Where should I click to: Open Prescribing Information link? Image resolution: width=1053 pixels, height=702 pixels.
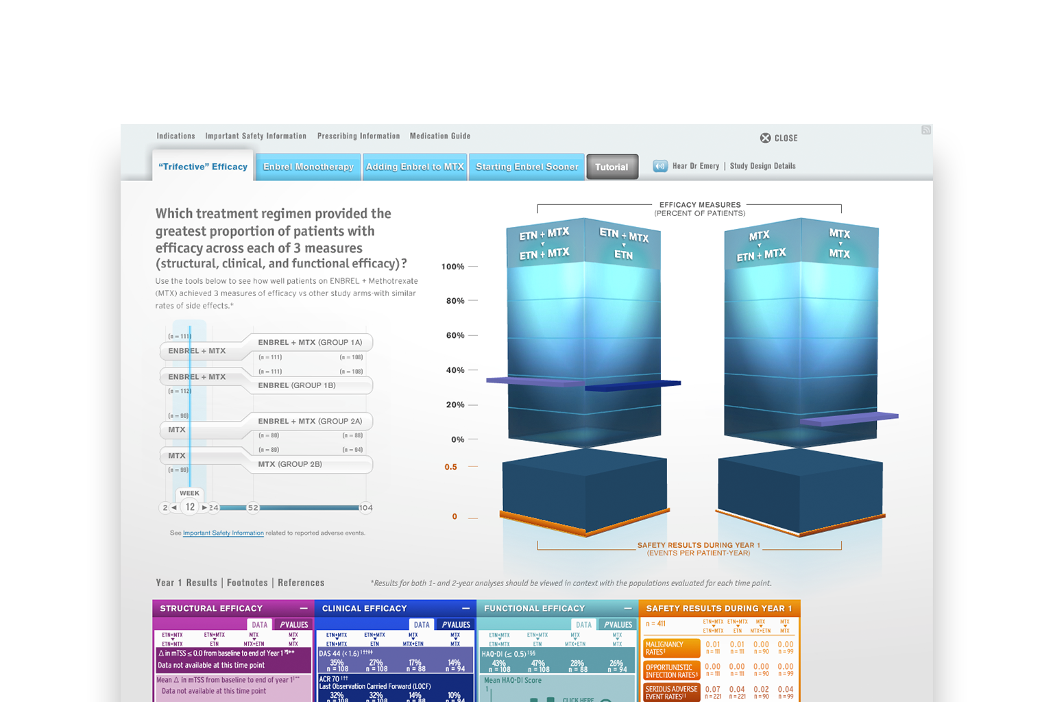[359, 136]
